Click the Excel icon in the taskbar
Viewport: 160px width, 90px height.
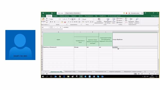point(81,76)
